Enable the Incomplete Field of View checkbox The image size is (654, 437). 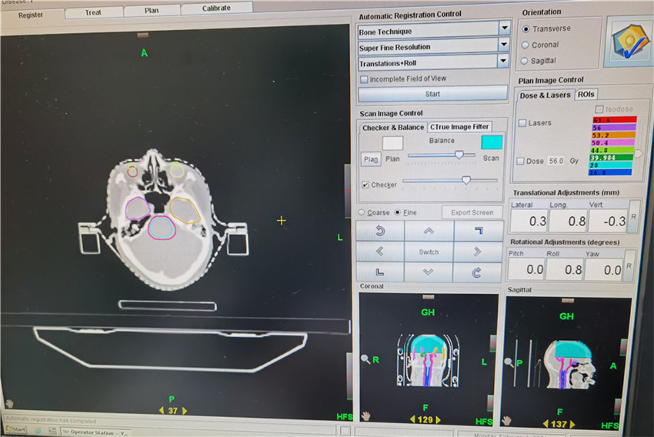[364, 79]
